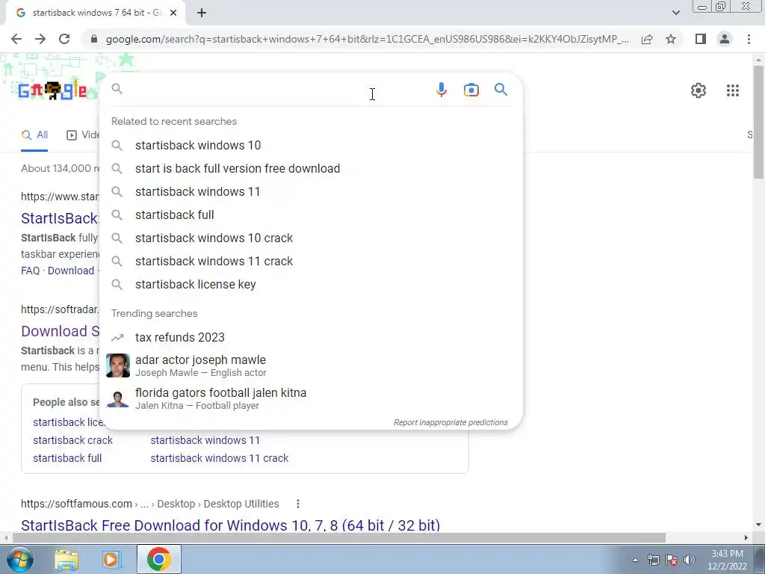The image size is (765, 574).
Task: Click the scroll down arrow
Action: pyautogui.click(x=758, y=525)
